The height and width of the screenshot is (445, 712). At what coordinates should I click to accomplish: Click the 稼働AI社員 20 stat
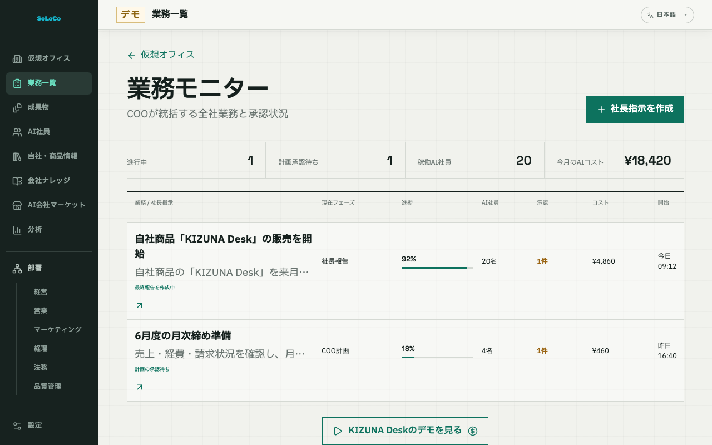(474, 161)
